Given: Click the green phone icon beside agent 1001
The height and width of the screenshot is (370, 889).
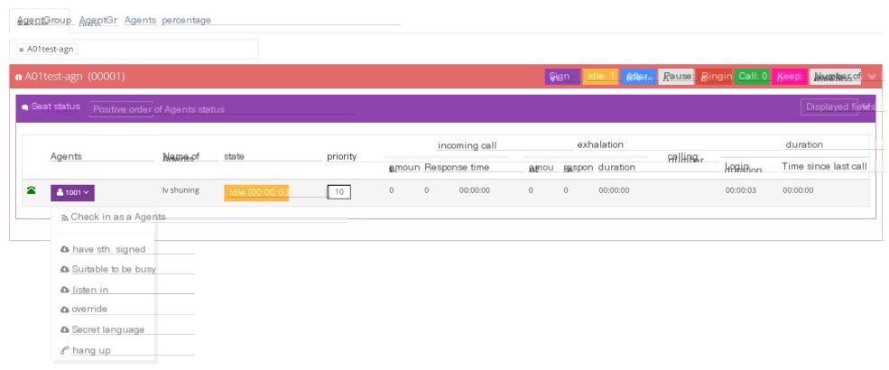Looking at the screenshot, I should pyautogui.click(x=32, y=190).
